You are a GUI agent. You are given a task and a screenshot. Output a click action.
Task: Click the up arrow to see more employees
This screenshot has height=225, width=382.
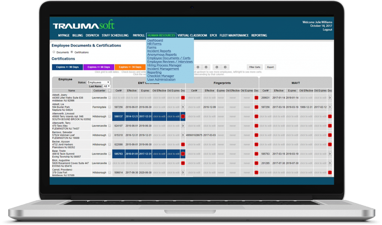coord(198,67)
